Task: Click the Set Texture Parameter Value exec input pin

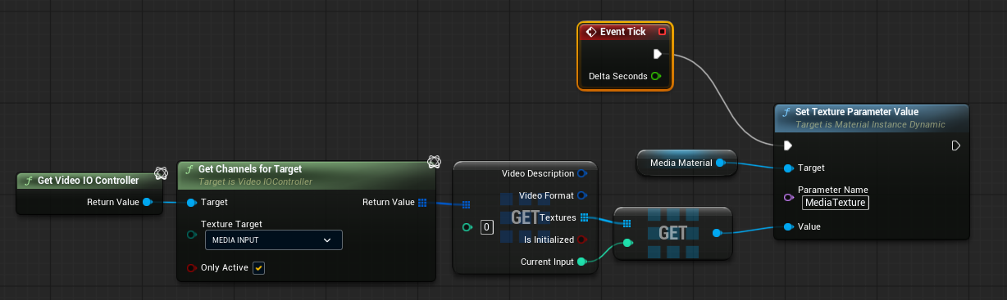Action: pos(788,146)
